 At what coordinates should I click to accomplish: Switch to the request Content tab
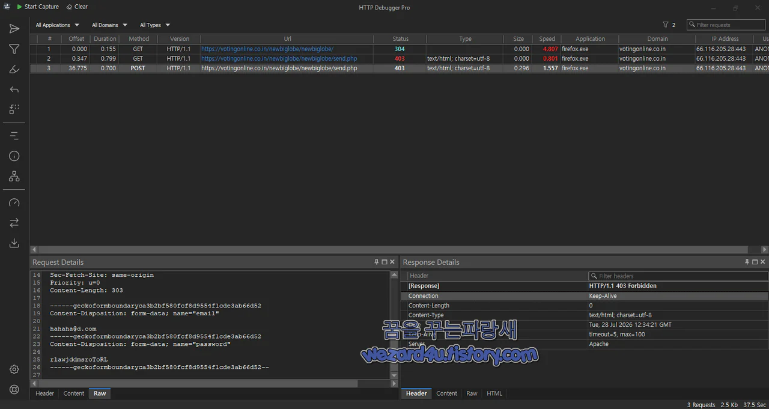[74, 393]
